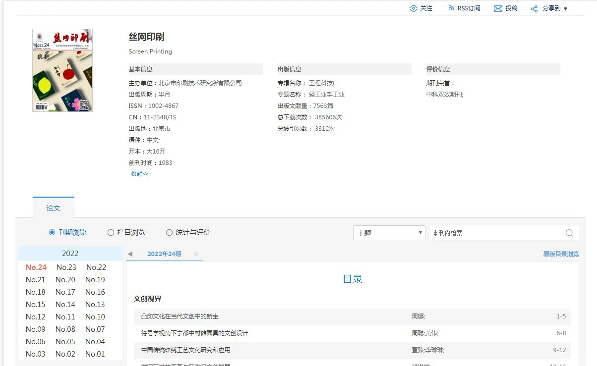Click the journal cover thumbnail
Image resolution: width=597 pixels, height=366 pixels.
coord(62,70)
